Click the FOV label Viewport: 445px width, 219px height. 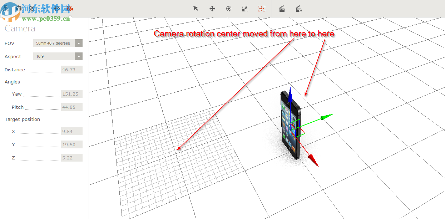10,43
